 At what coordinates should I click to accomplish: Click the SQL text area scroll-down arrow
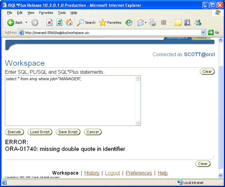(x=138, y=123)
